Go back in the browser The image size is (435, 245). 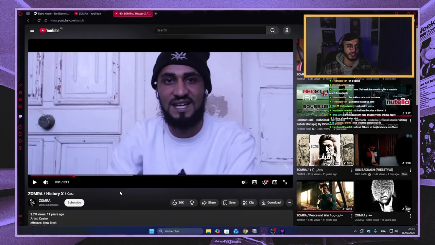point(28,20)
